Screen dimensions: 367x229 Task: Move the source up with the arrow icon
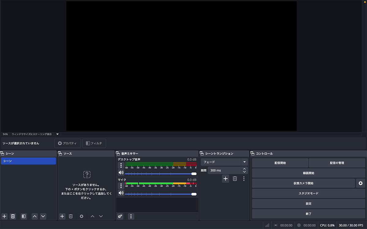pos(92,216)
